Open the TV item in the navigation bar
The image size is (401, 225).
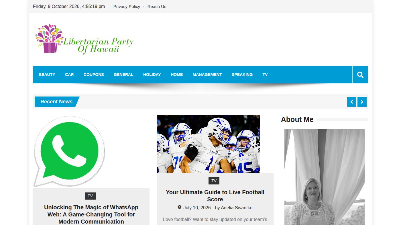tap(265, 75)
